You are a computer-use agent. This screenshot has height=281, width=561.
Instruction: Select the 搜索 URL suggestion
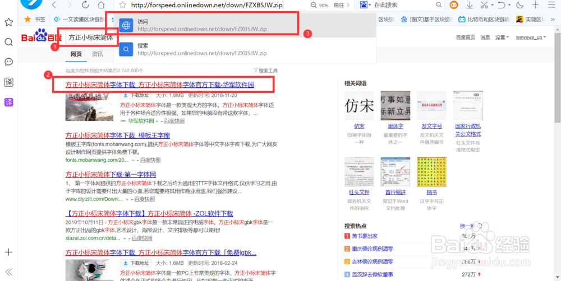[x=245, y=50]
